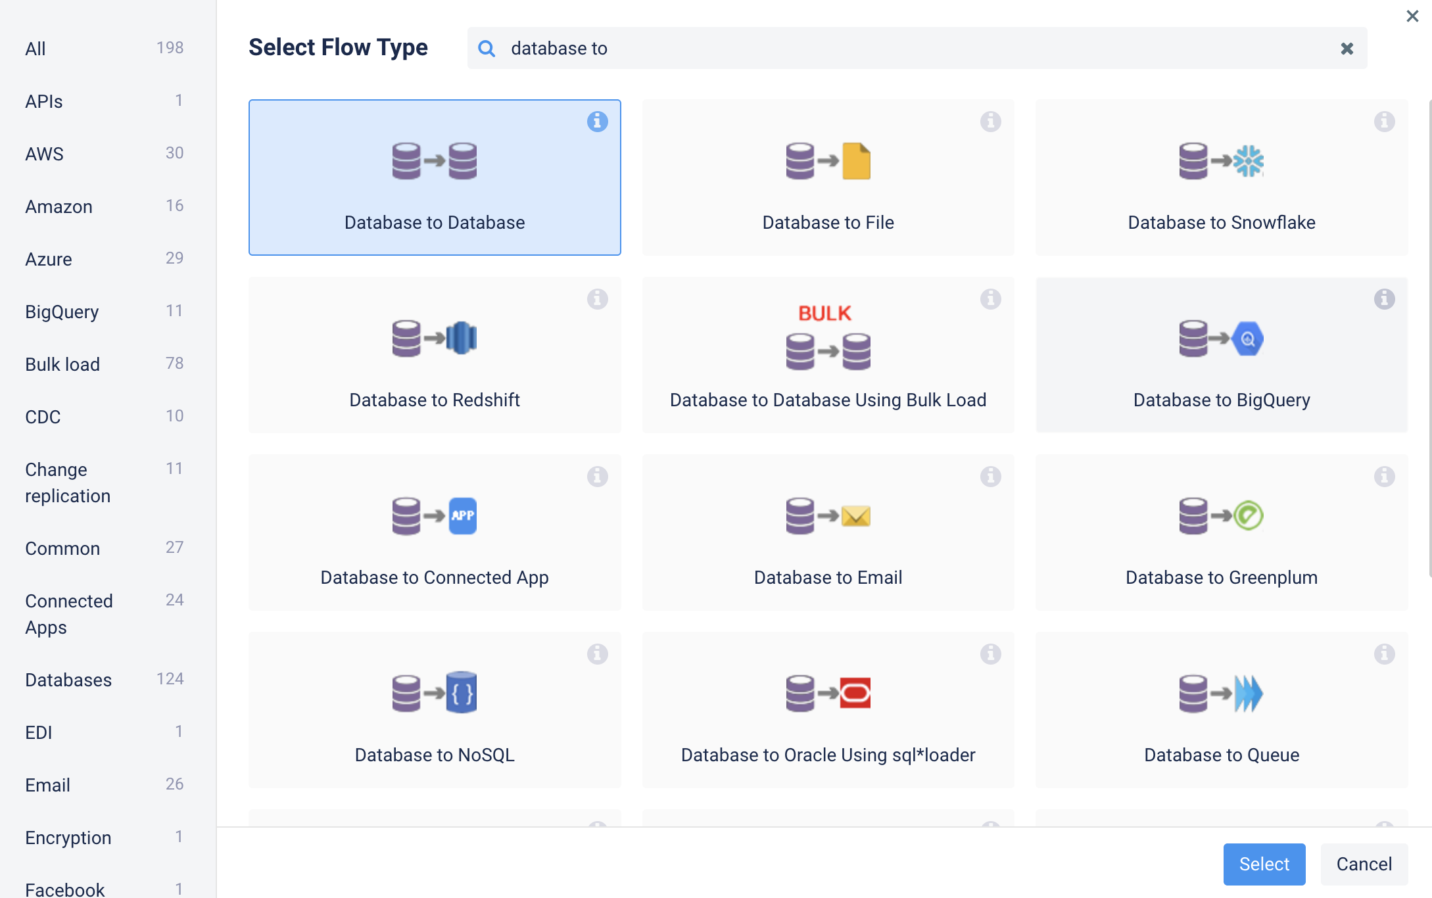Click Database to Oracle Using sql*loader label
This screenshot has width=1432, height=898.
tap(828, 755)
